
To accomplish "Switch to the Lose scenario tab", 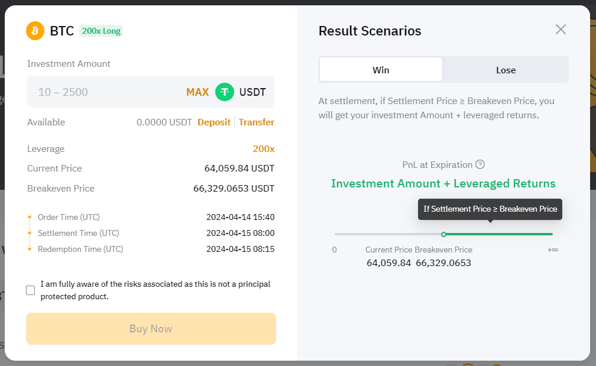I will coord(506,70).
